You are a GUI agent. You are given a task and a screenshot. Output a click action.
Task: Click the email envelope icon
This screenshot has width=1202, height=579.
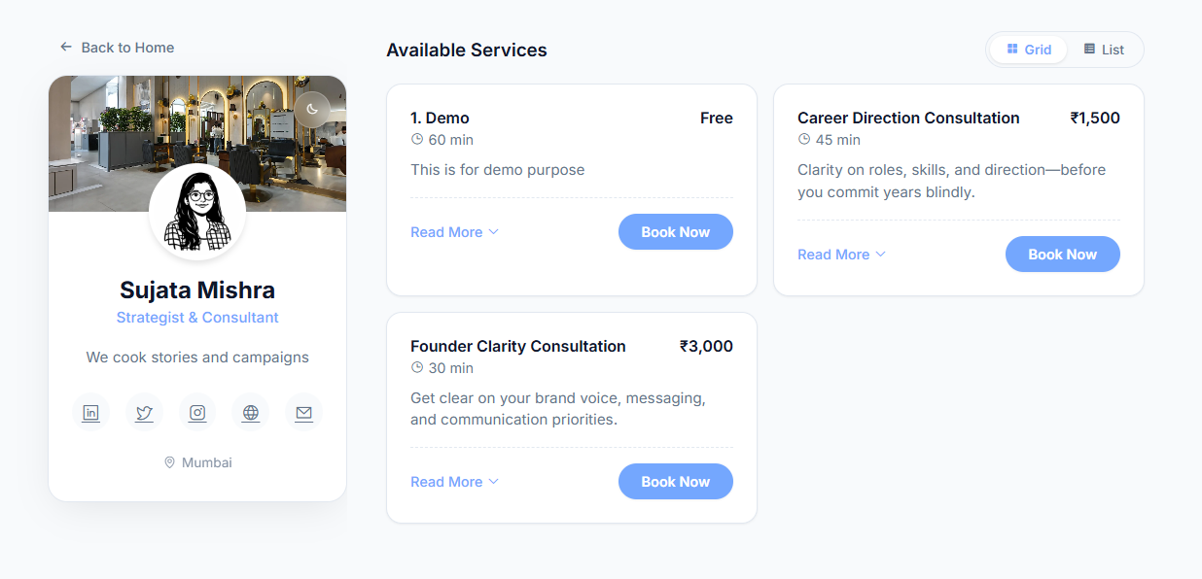point(304,413)
